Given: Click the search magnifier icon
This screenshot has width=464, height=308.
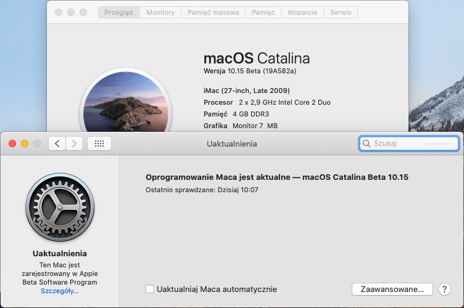Looking at the screenshot, I should coord(367,144).
